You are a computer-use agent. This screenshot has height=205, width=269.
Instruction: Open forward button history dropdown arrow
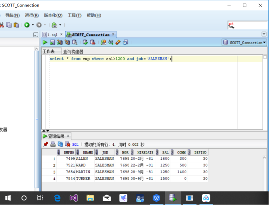pyautogui.click(x=45, y=25)
